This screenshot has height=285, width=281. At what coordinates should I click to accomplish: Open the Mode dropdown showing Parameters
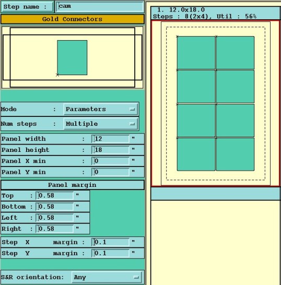click(101, 109)
